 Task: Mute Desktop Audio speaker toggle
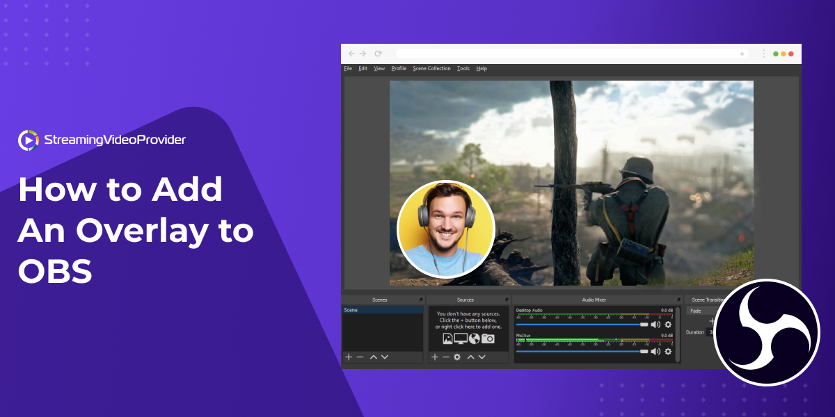click(x=655, y=325)
